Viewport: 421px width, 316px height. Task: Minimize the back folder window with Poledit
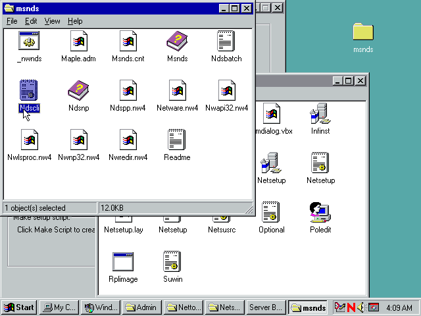pyautogui.click(x=337, y=80)
